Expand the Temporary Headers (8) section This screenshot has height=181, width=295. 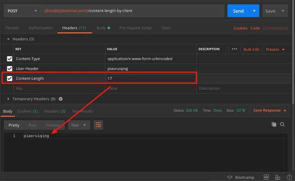click(8, 99)
